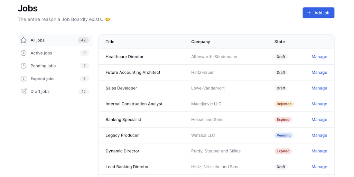Add a new job with Add job button
Screen dimensions: 354x177
click(x=318, y=13)
